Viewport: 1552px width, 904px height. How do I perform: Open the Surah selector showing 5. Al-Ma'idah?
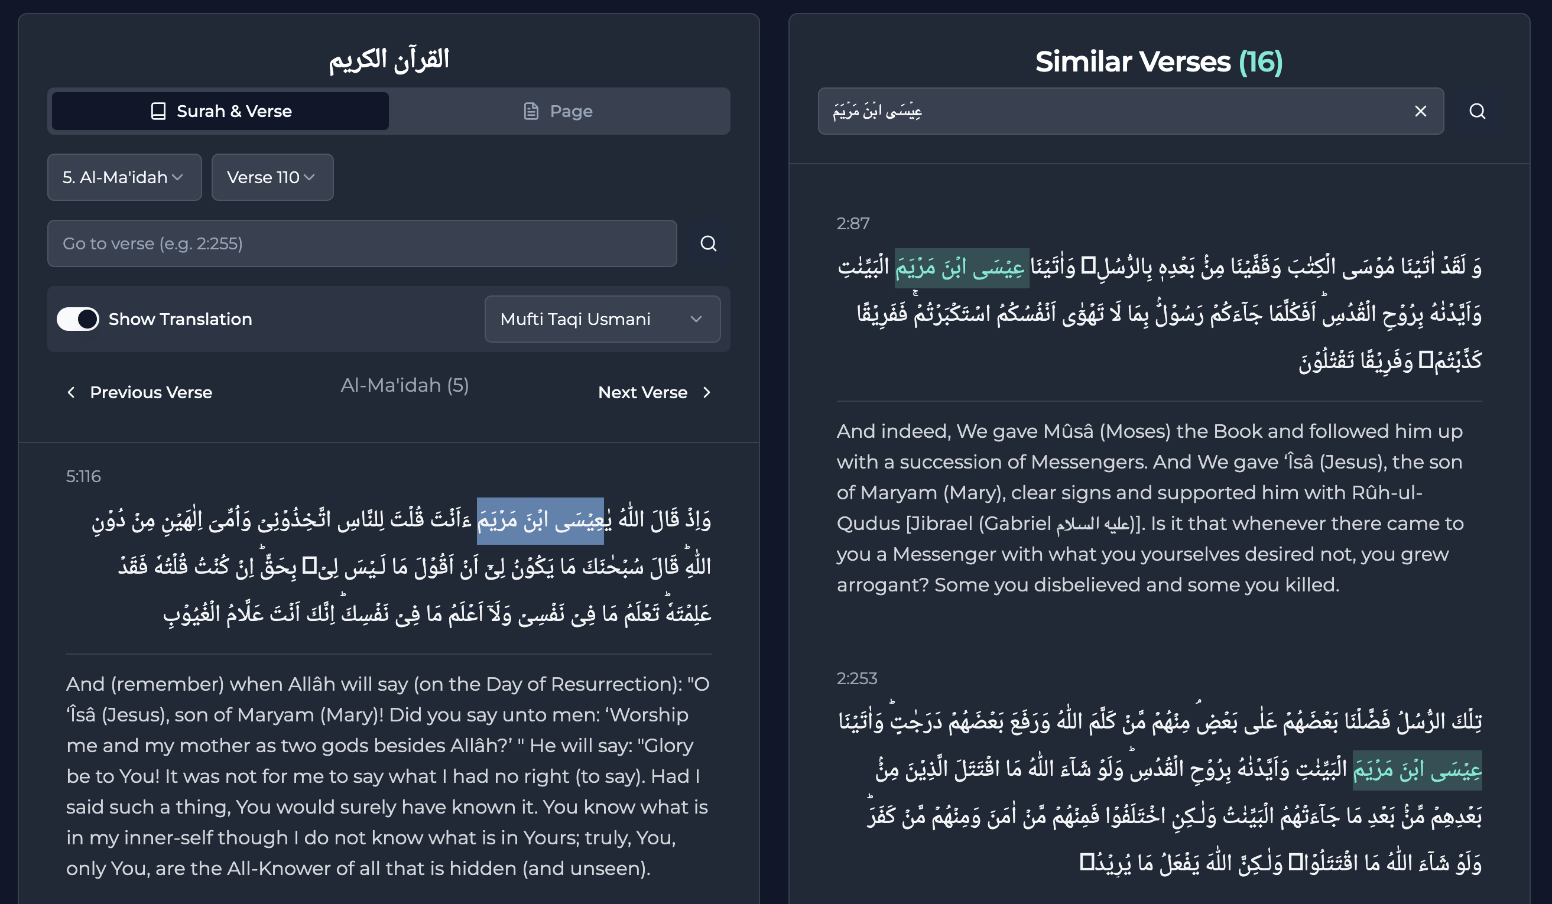(124, 177)
